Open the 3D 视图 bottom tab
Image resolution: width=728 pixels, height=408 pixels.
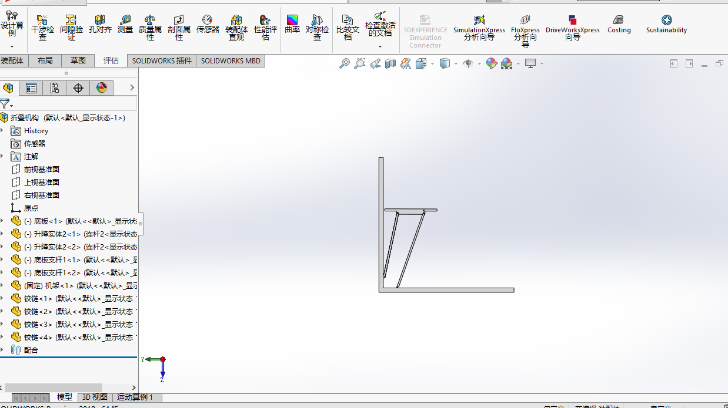pyautogui.click(x=94, y=397)
